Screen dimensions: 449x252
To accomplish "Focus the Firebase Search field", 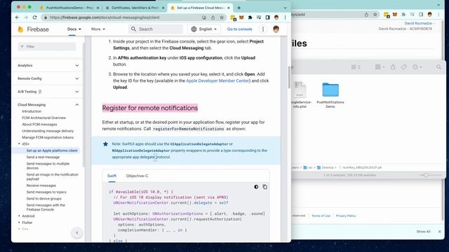I will click(156, 29).
